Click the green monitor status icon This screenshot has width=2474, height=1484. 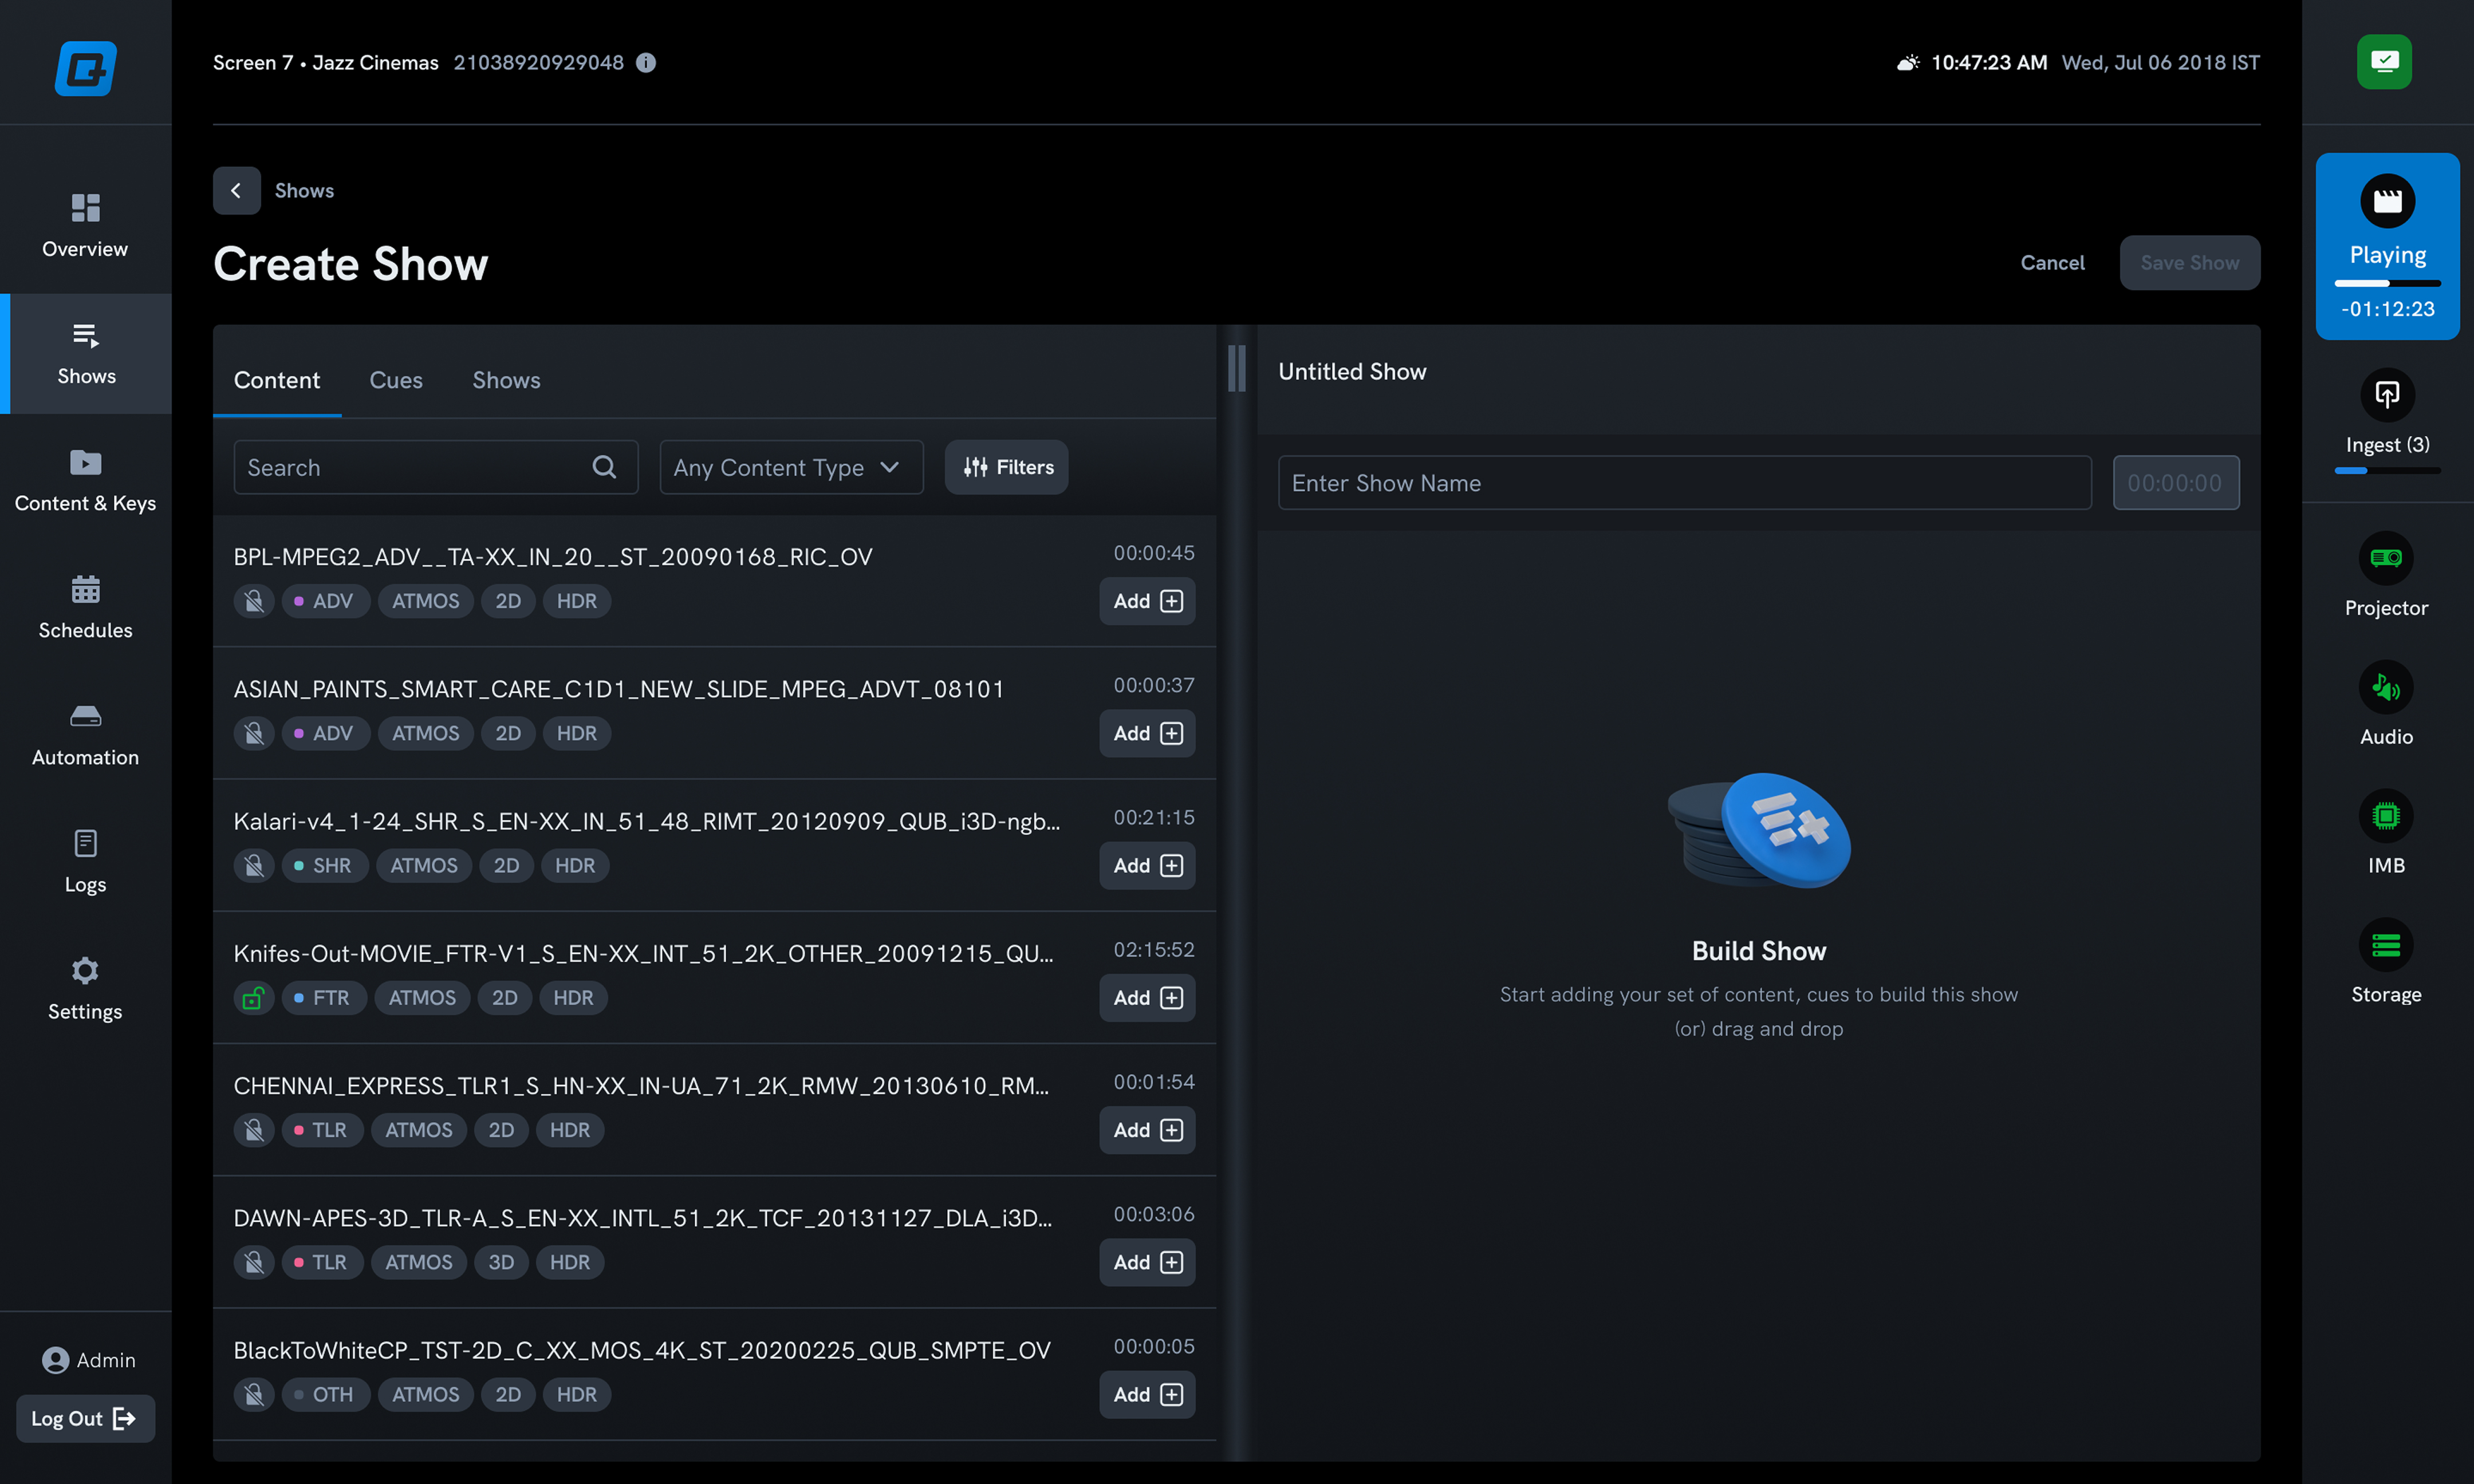click(x=2383, y=62)
